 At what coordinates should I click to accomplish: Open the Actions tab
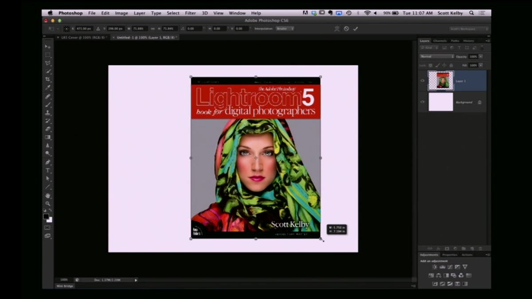pyautogui.click(x=467, y=255)
